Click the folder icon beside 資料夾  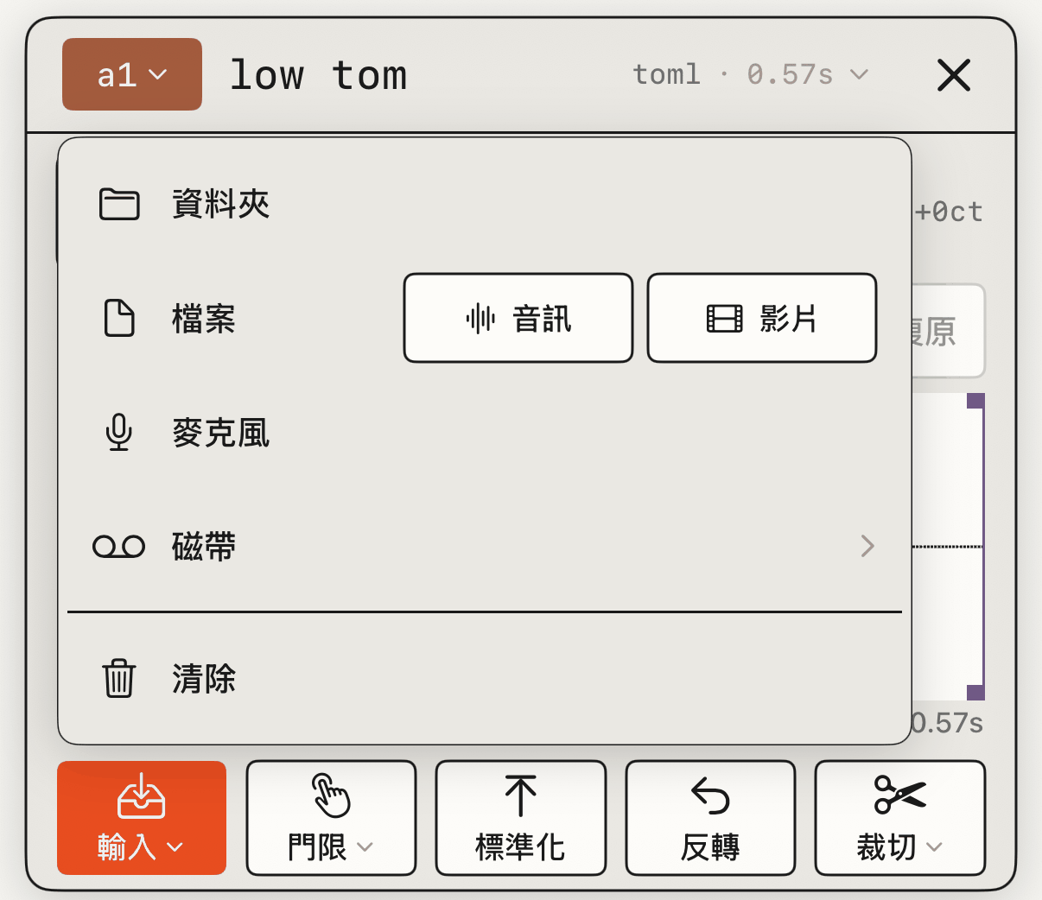coord(119,205)
